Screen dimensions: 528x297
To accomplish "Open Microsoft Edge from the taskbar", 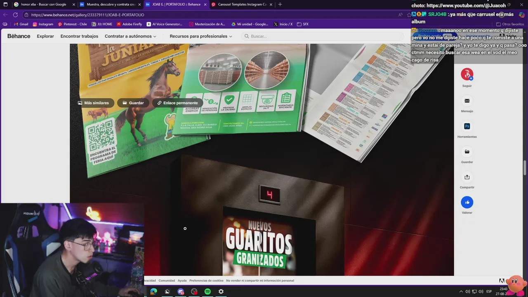I will (x=153, y=292).
